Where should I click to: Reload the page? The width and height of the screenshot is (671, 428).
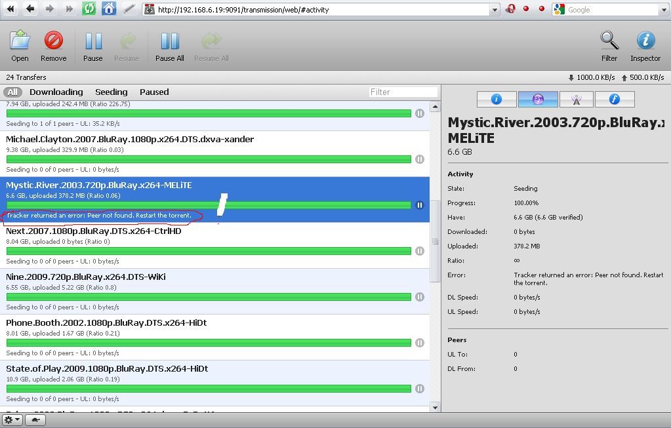click(x=89, y=9)
